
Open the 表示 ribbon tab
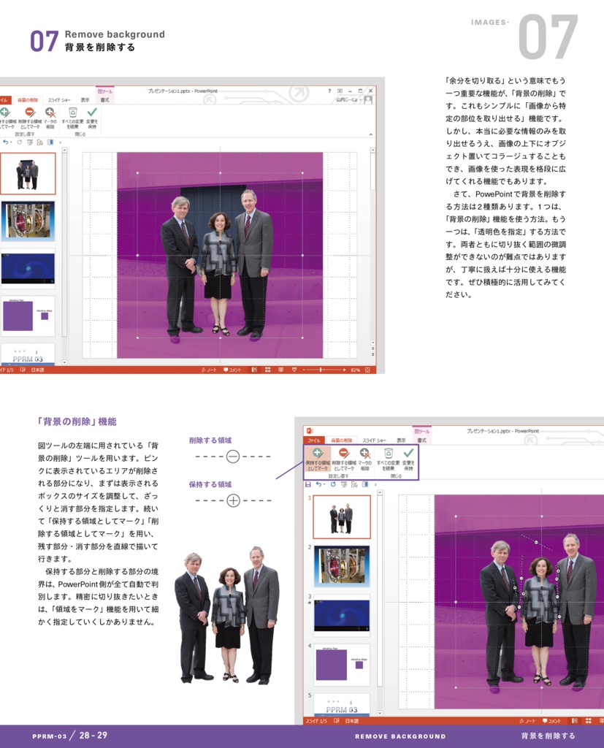85,100
